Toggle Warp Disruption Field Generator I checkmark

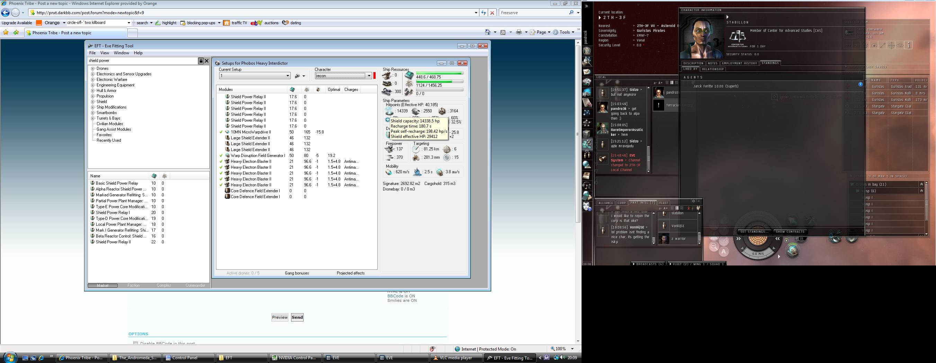[221, 156]
